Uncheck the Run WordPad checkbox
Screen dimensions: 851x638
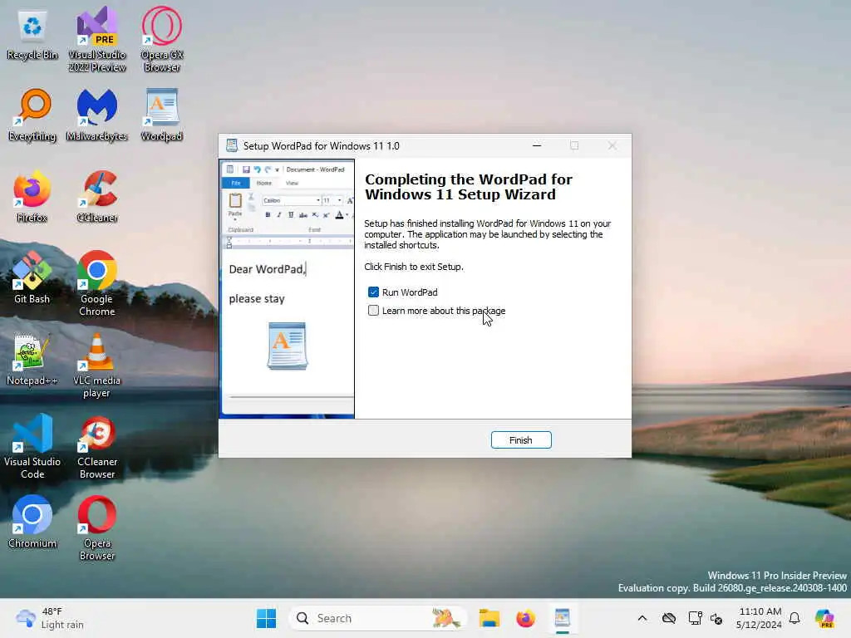click(x=373, y=292)
